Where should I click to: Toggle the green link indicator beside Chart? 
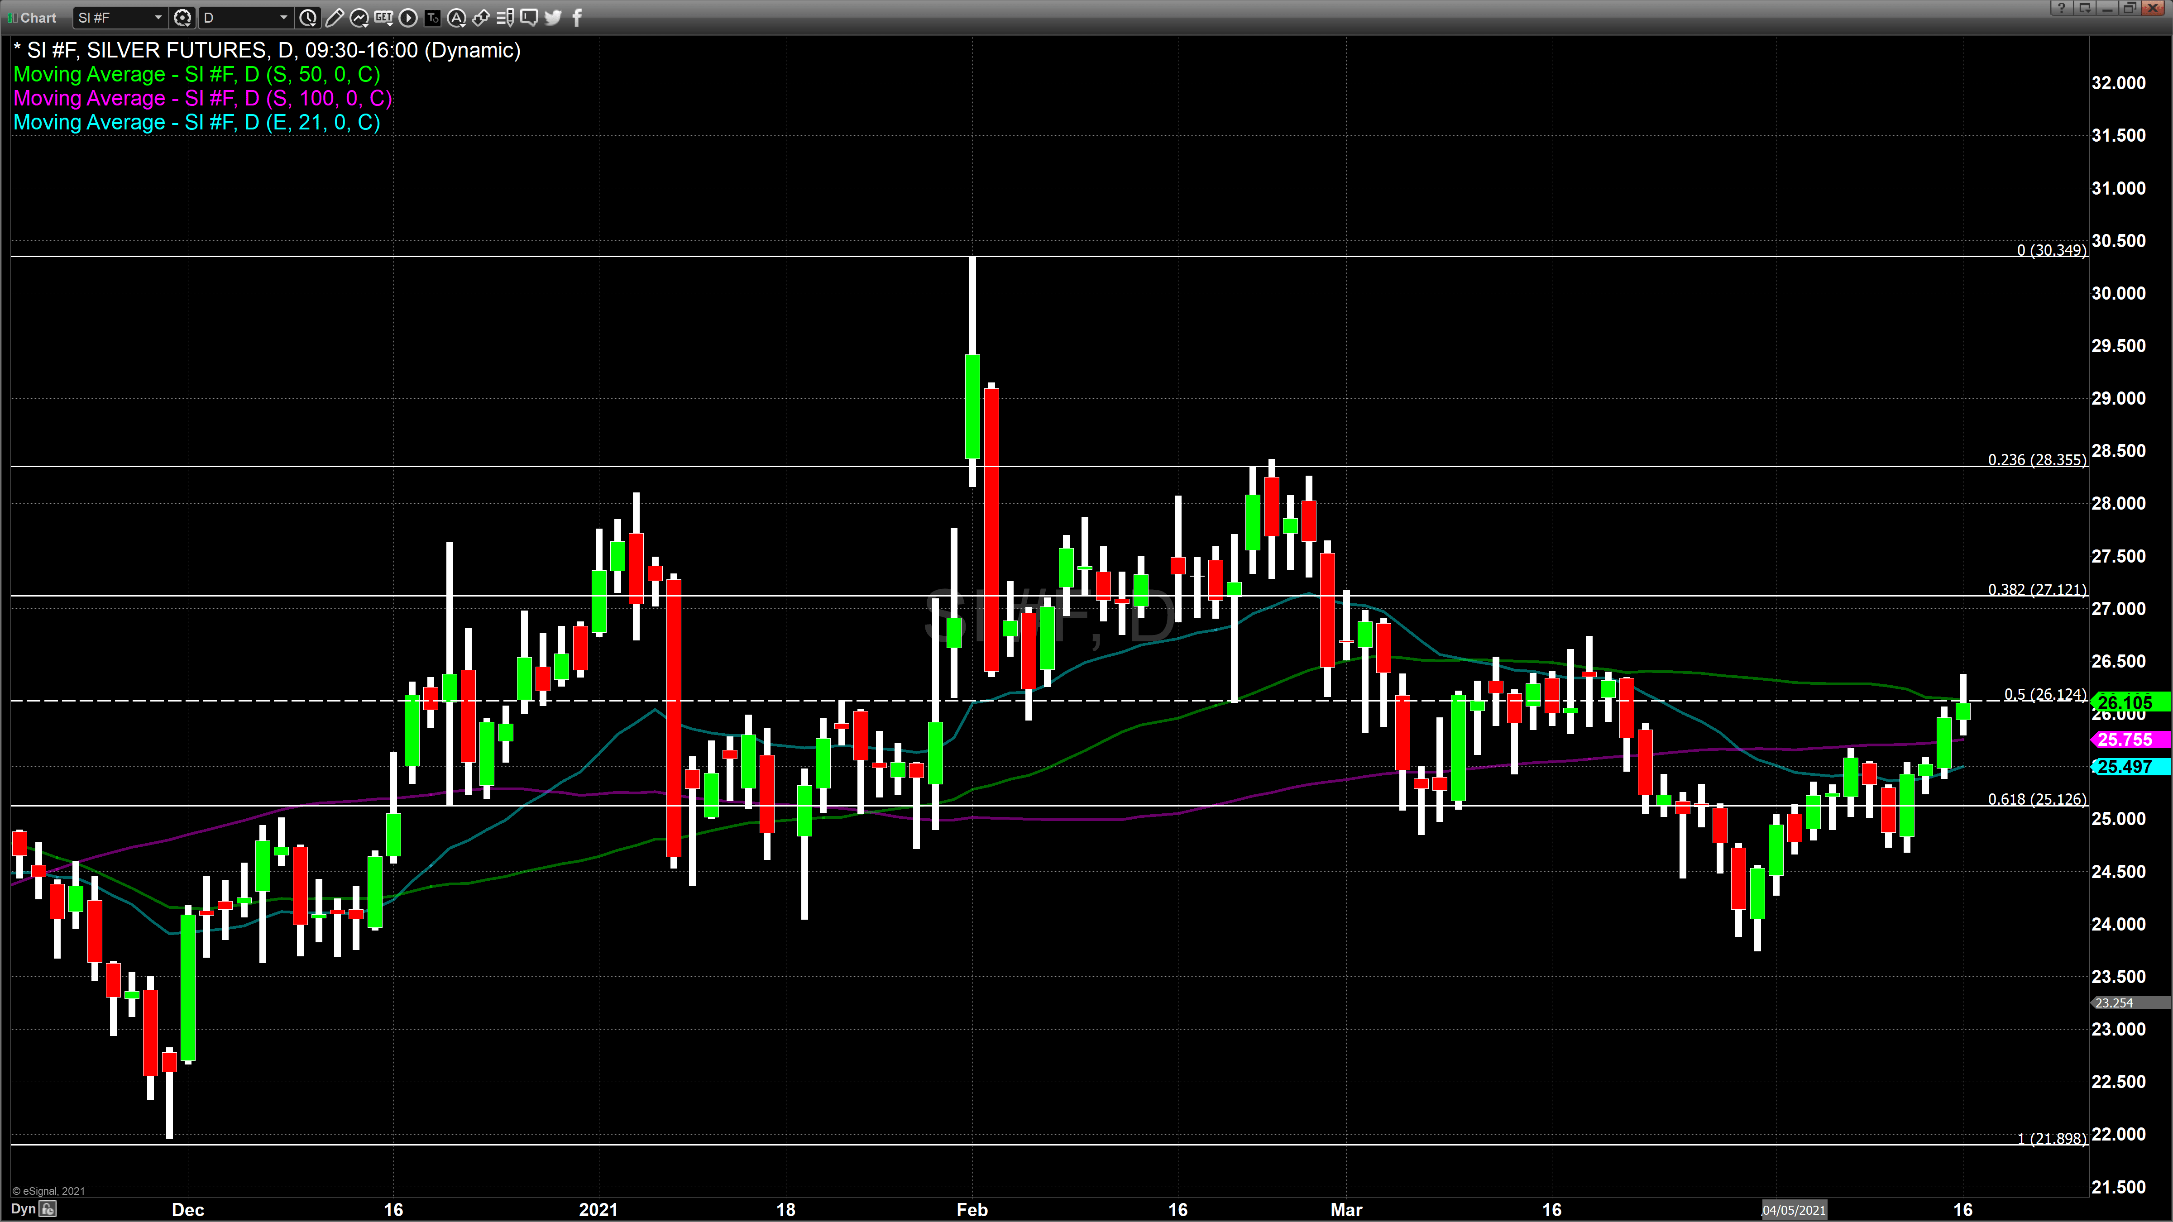(12, 17)
